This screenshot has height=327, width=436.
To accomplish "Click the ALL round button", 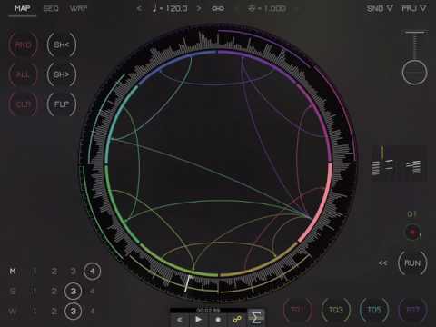I will [x=23, y=74].
